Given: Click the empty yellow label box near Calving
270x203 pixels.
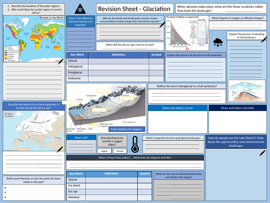Looking at the screenshot, I should point(69,102).
